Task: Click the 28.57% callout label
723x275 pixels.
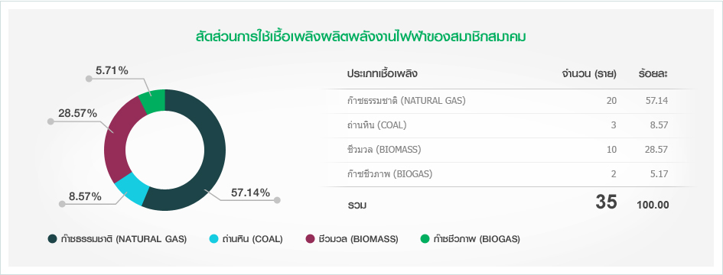Action: 77,113
